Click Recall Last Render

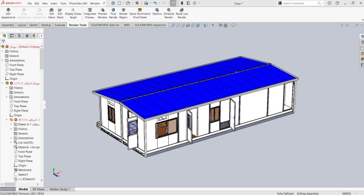coord(182,13)
